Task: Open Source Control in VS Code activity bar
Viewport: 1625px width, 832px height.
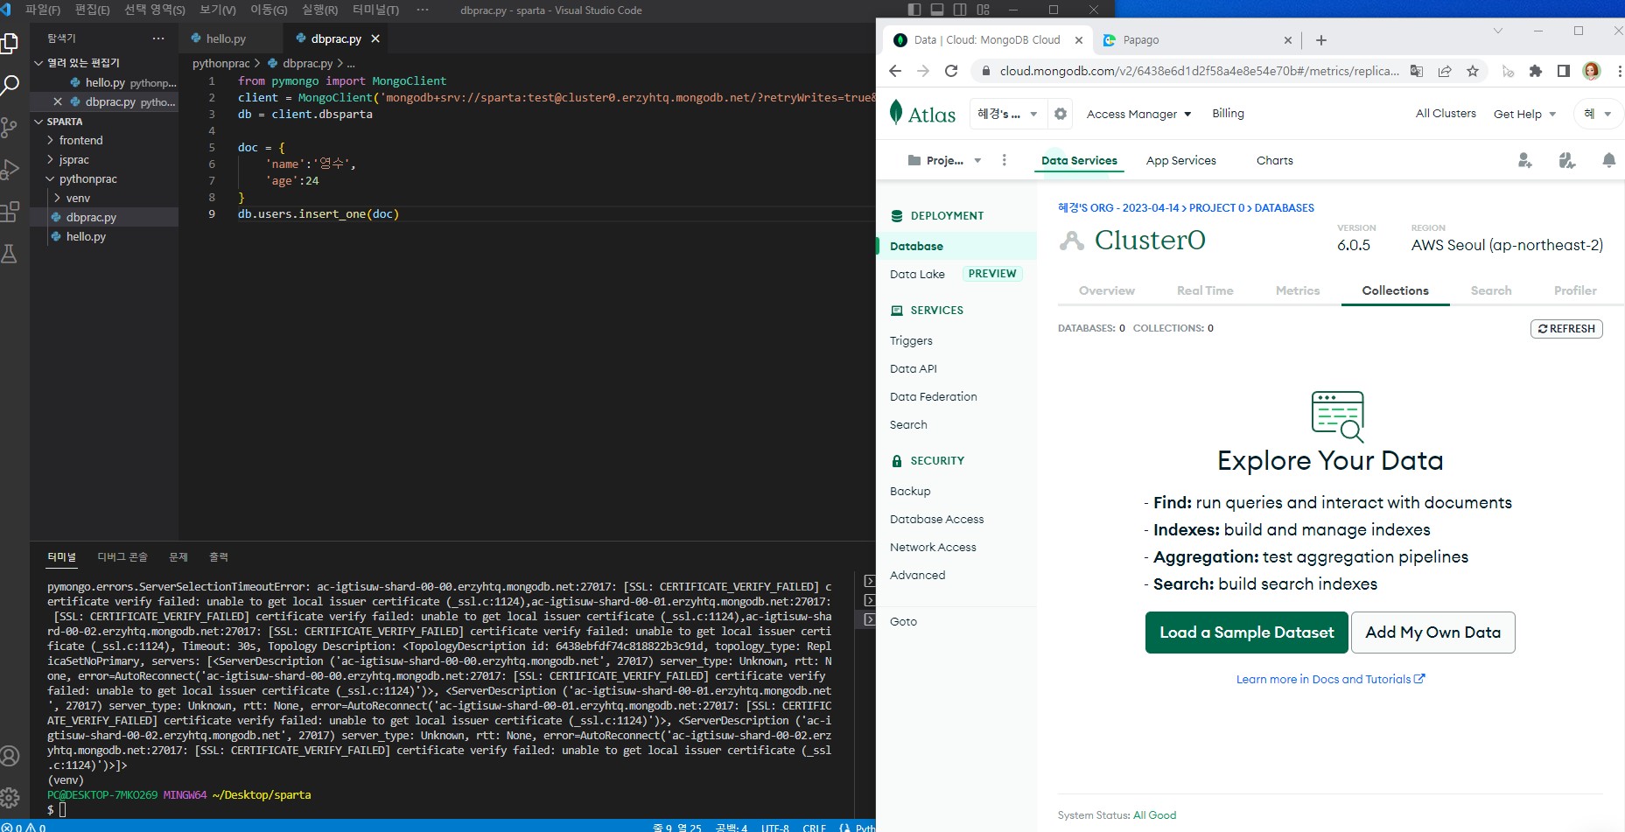Action: tap(10, 128)
